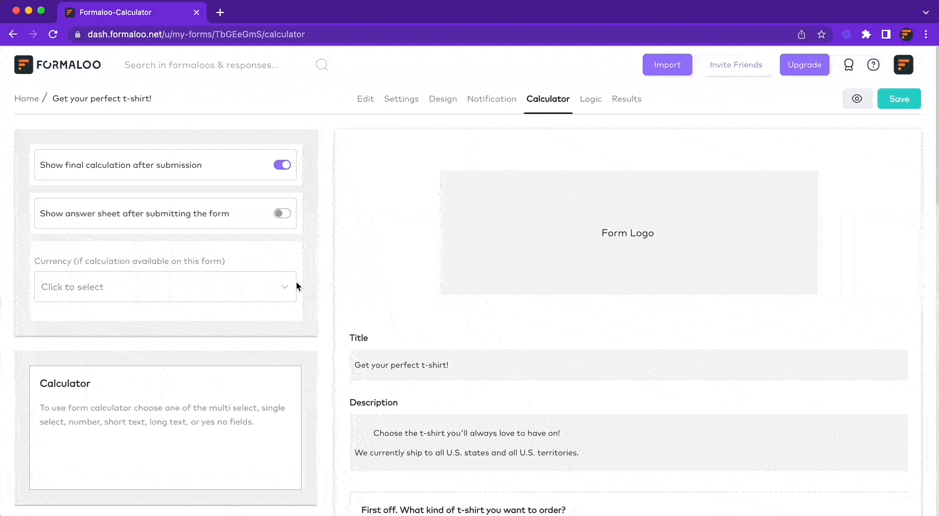This screenshot has height=516, width=939.
Task: Click the browser forward arrow
Action: pyautogui.click(x=33, y=34)
